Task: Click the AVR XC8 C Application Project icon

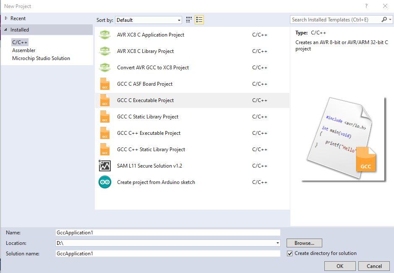Action: (105, 35)
